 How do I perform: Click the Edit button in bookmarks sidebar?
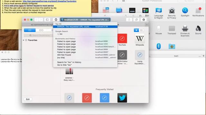[x=28, y=99]
